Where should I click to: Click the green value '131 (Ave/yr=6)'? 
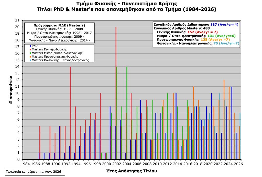click(222, 36)
